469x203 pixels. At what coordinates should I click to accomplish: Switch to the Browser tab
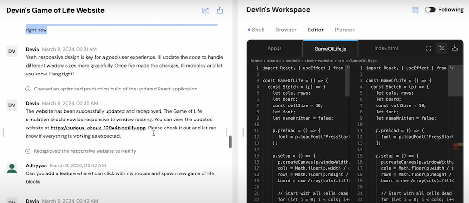pos(286,30)
